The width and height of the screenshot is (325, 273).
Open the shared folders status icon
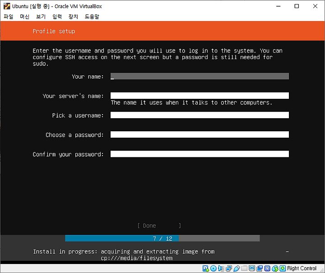pos(244,268)
